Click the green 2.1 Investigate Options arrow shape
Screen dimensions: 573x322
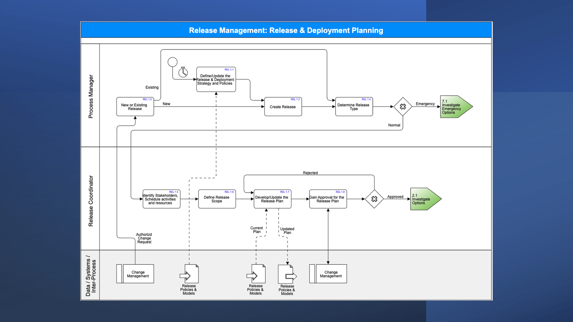tap(424, 199)
